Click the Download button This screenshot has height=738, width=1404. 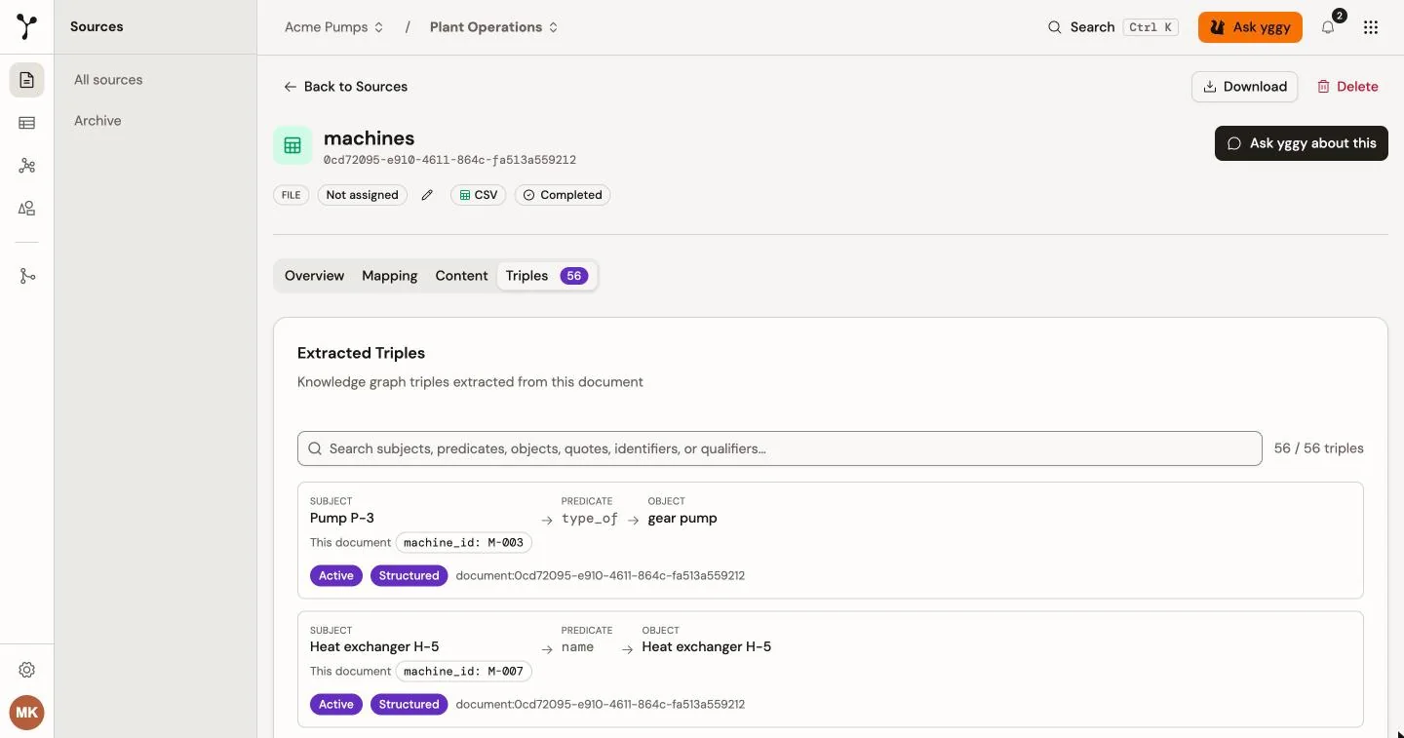tap(1244, 87)
